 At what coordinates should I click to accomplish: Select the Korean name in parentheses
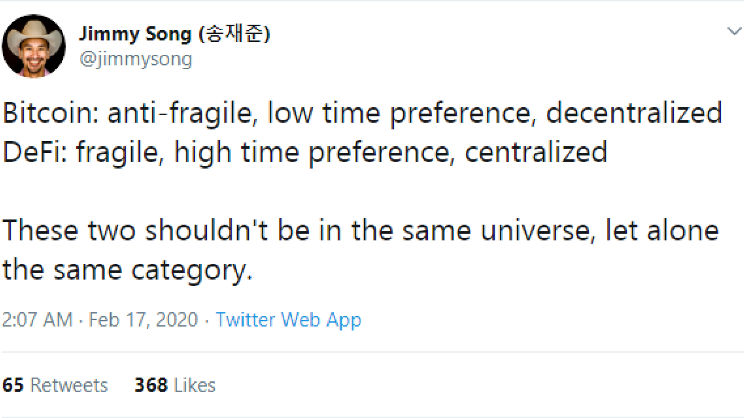point(234,34)
